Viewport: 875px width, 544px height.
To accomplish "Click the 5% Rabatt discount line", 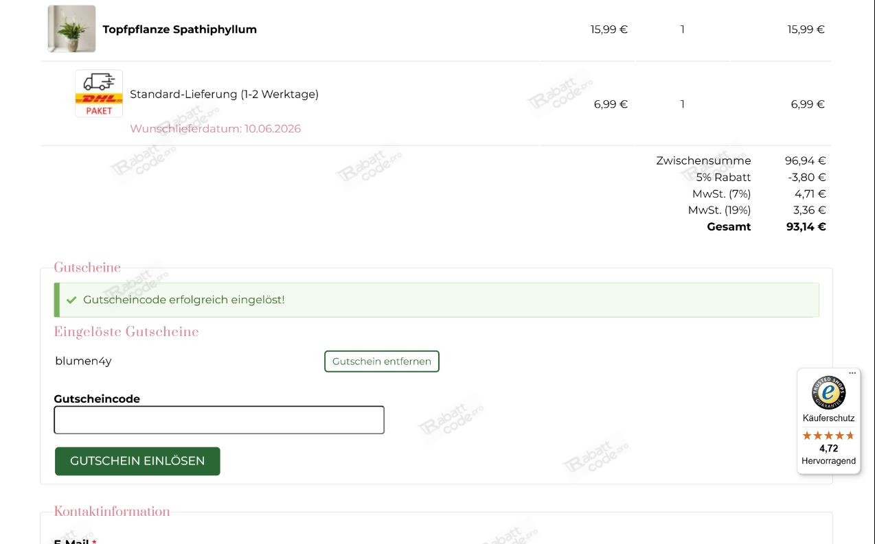I will pos(761,177).
